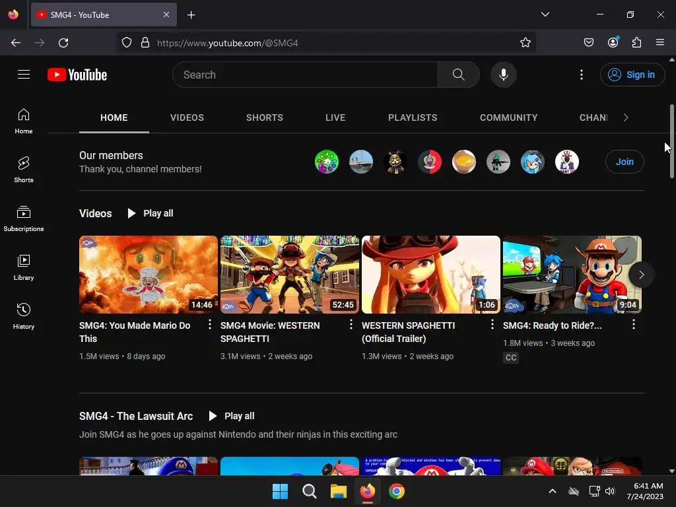Click Join to become a member
The image size is (676, 507).
[625, 162]
